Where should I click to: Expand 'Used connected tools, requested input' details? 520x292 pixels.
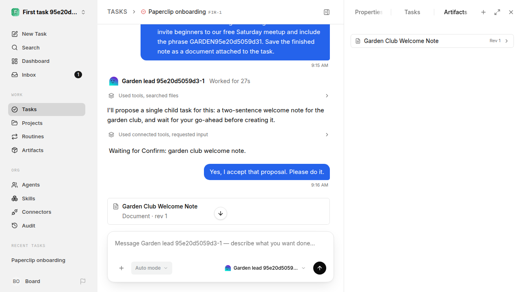pos(219,135)
